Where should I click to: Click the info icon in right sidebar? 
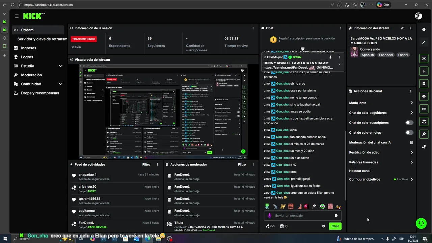(x=424, y=29)
